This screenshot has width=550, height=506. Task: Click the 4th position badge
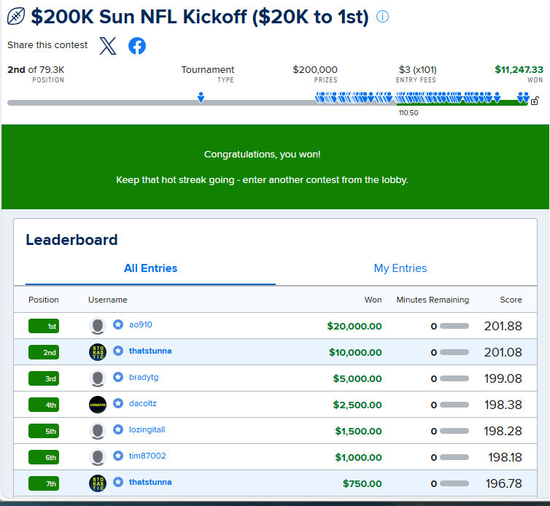[44, 405]
